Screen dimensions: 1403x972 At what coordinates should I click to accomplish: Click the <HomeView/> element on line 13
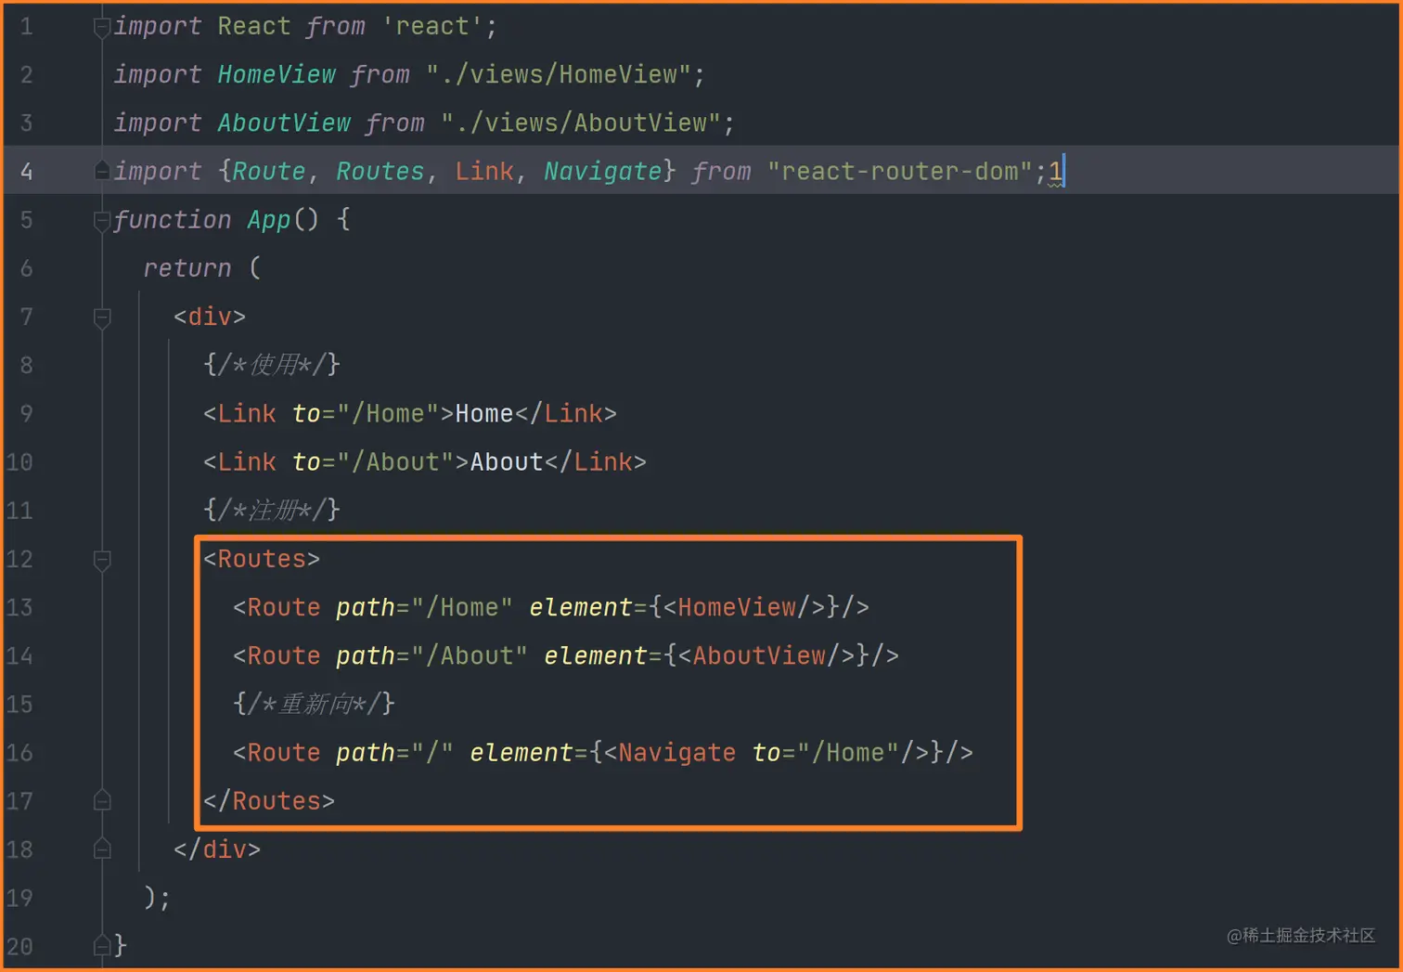[743, 607]
